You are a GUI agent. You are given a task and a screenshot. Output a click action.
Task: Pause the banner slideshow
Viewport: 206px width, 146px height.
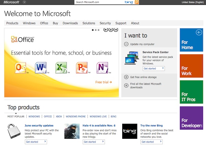[111, 30]
